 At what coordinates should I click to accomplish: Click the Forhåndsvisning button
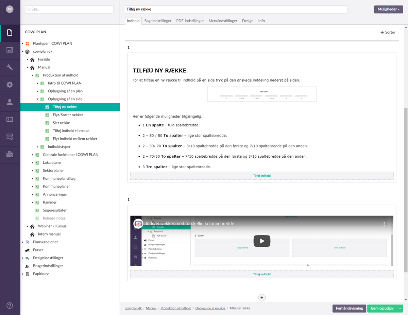[349, 308]
